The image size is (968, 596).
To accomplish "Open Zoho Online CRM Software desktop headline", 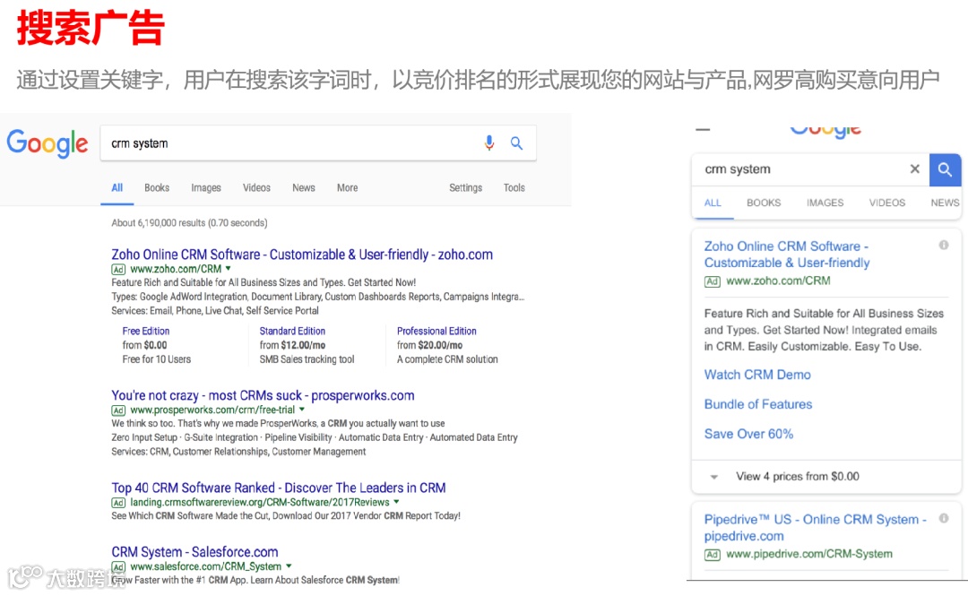I will point(302,255).
